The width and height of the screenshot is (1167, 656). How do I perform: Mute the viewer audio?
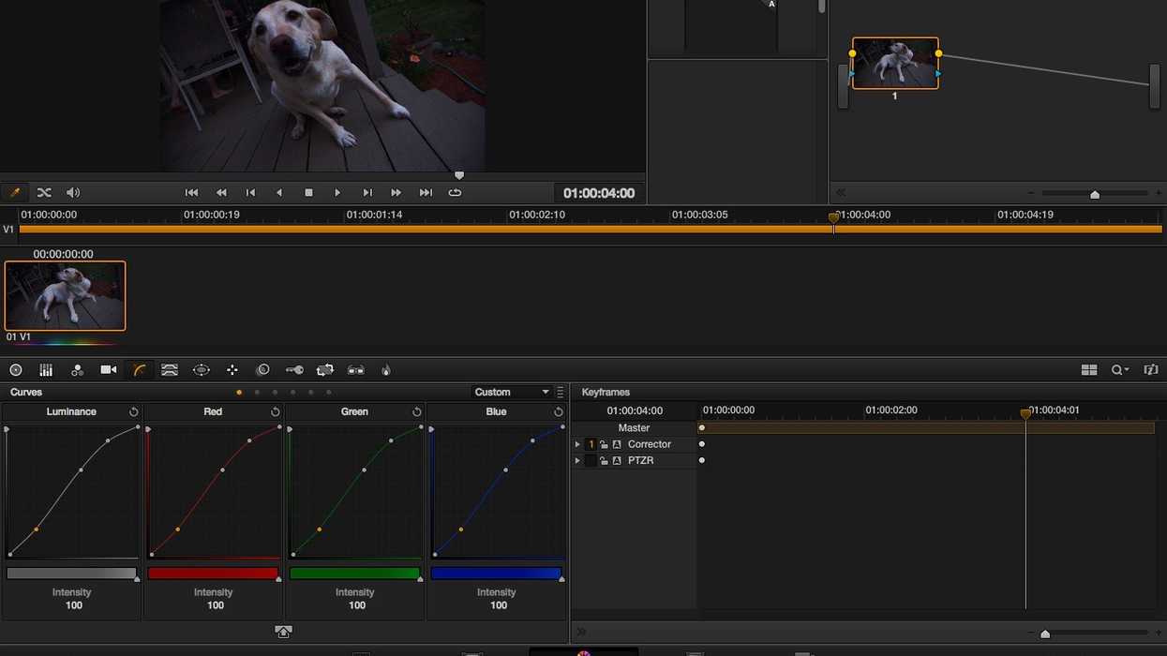[73, 192]
